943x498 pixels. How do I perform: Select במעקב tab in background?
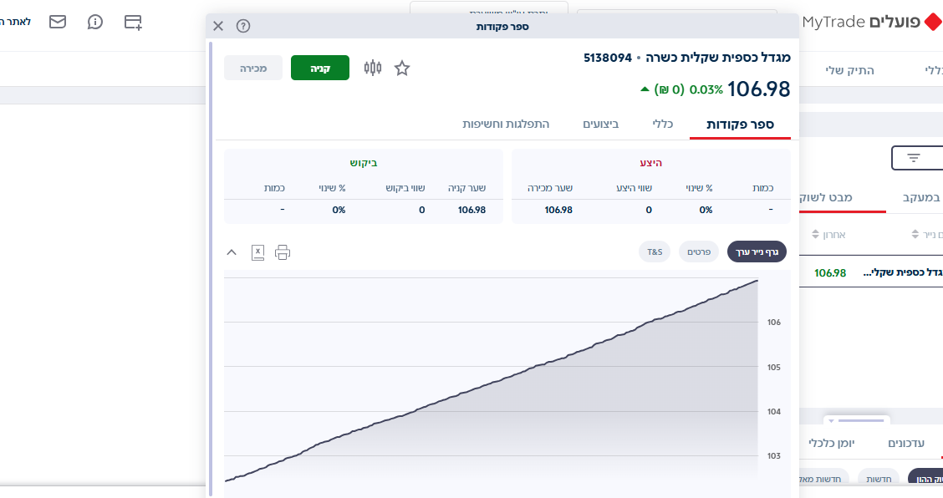[922, 197]
